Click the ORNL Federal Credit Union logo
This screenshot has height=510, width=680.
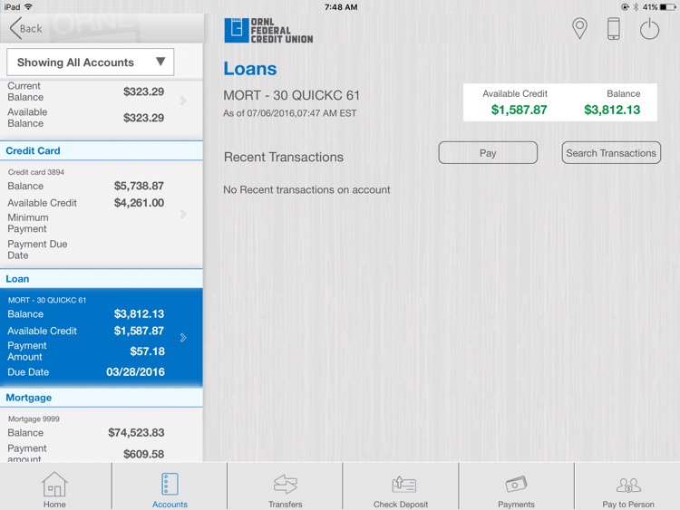(268, 30)
